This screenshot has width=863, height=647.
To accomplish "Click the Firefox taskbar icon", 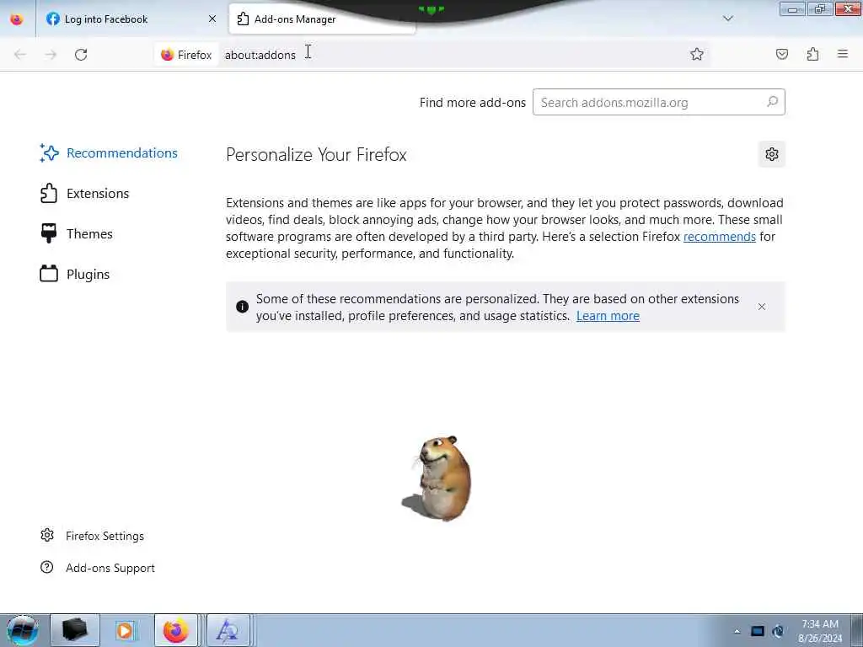I will 176,630.
